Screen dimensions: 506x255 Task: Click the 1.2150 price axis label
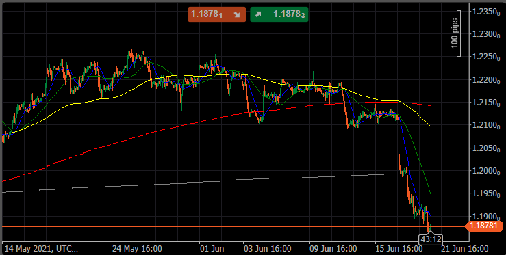(x=484, y=103)
